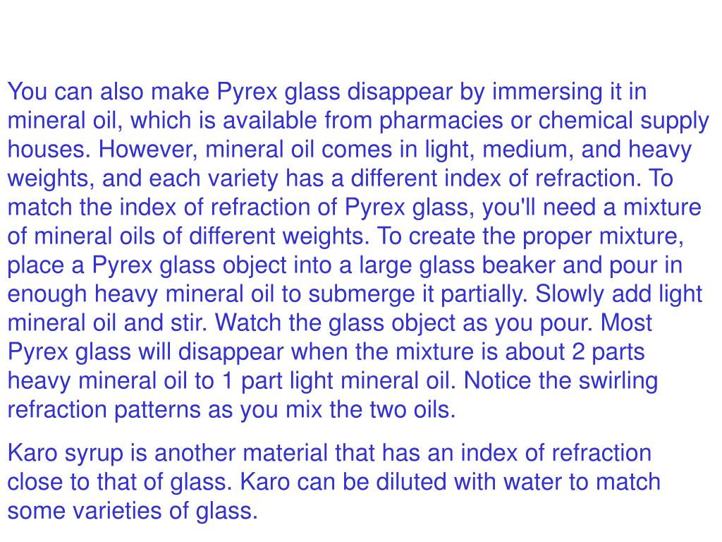
Task: Click 'some varieties of glass.' in last line
Action: (133, 512)
